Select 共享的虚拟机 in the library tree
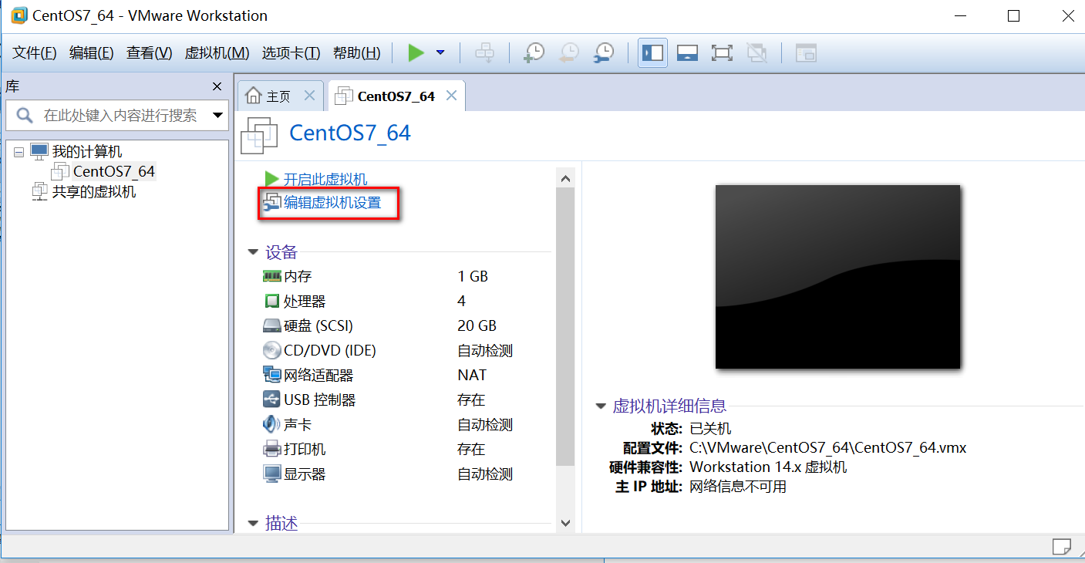This screenshot has height=563, width=1085. (94, 191)
